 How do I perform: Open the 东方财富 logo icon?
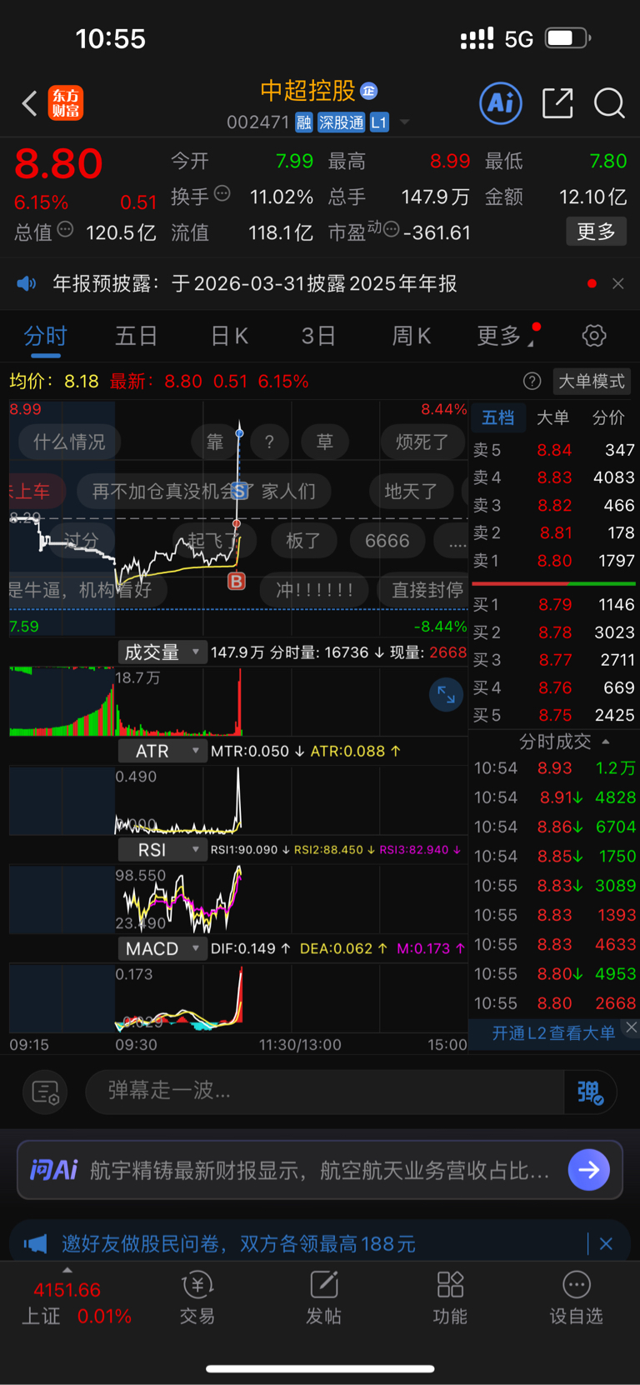(66, 103)
